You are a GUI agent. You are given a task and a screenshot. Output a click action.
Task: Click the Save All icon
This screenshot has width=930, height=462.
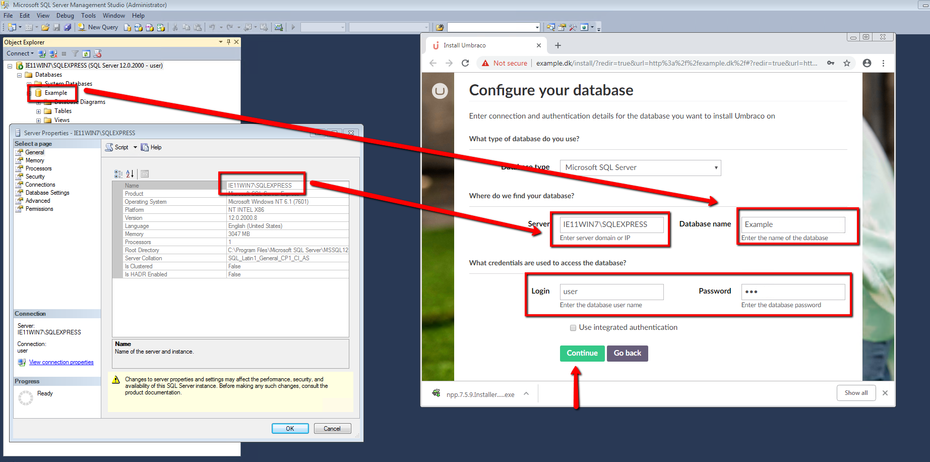(x=68, y=27)
